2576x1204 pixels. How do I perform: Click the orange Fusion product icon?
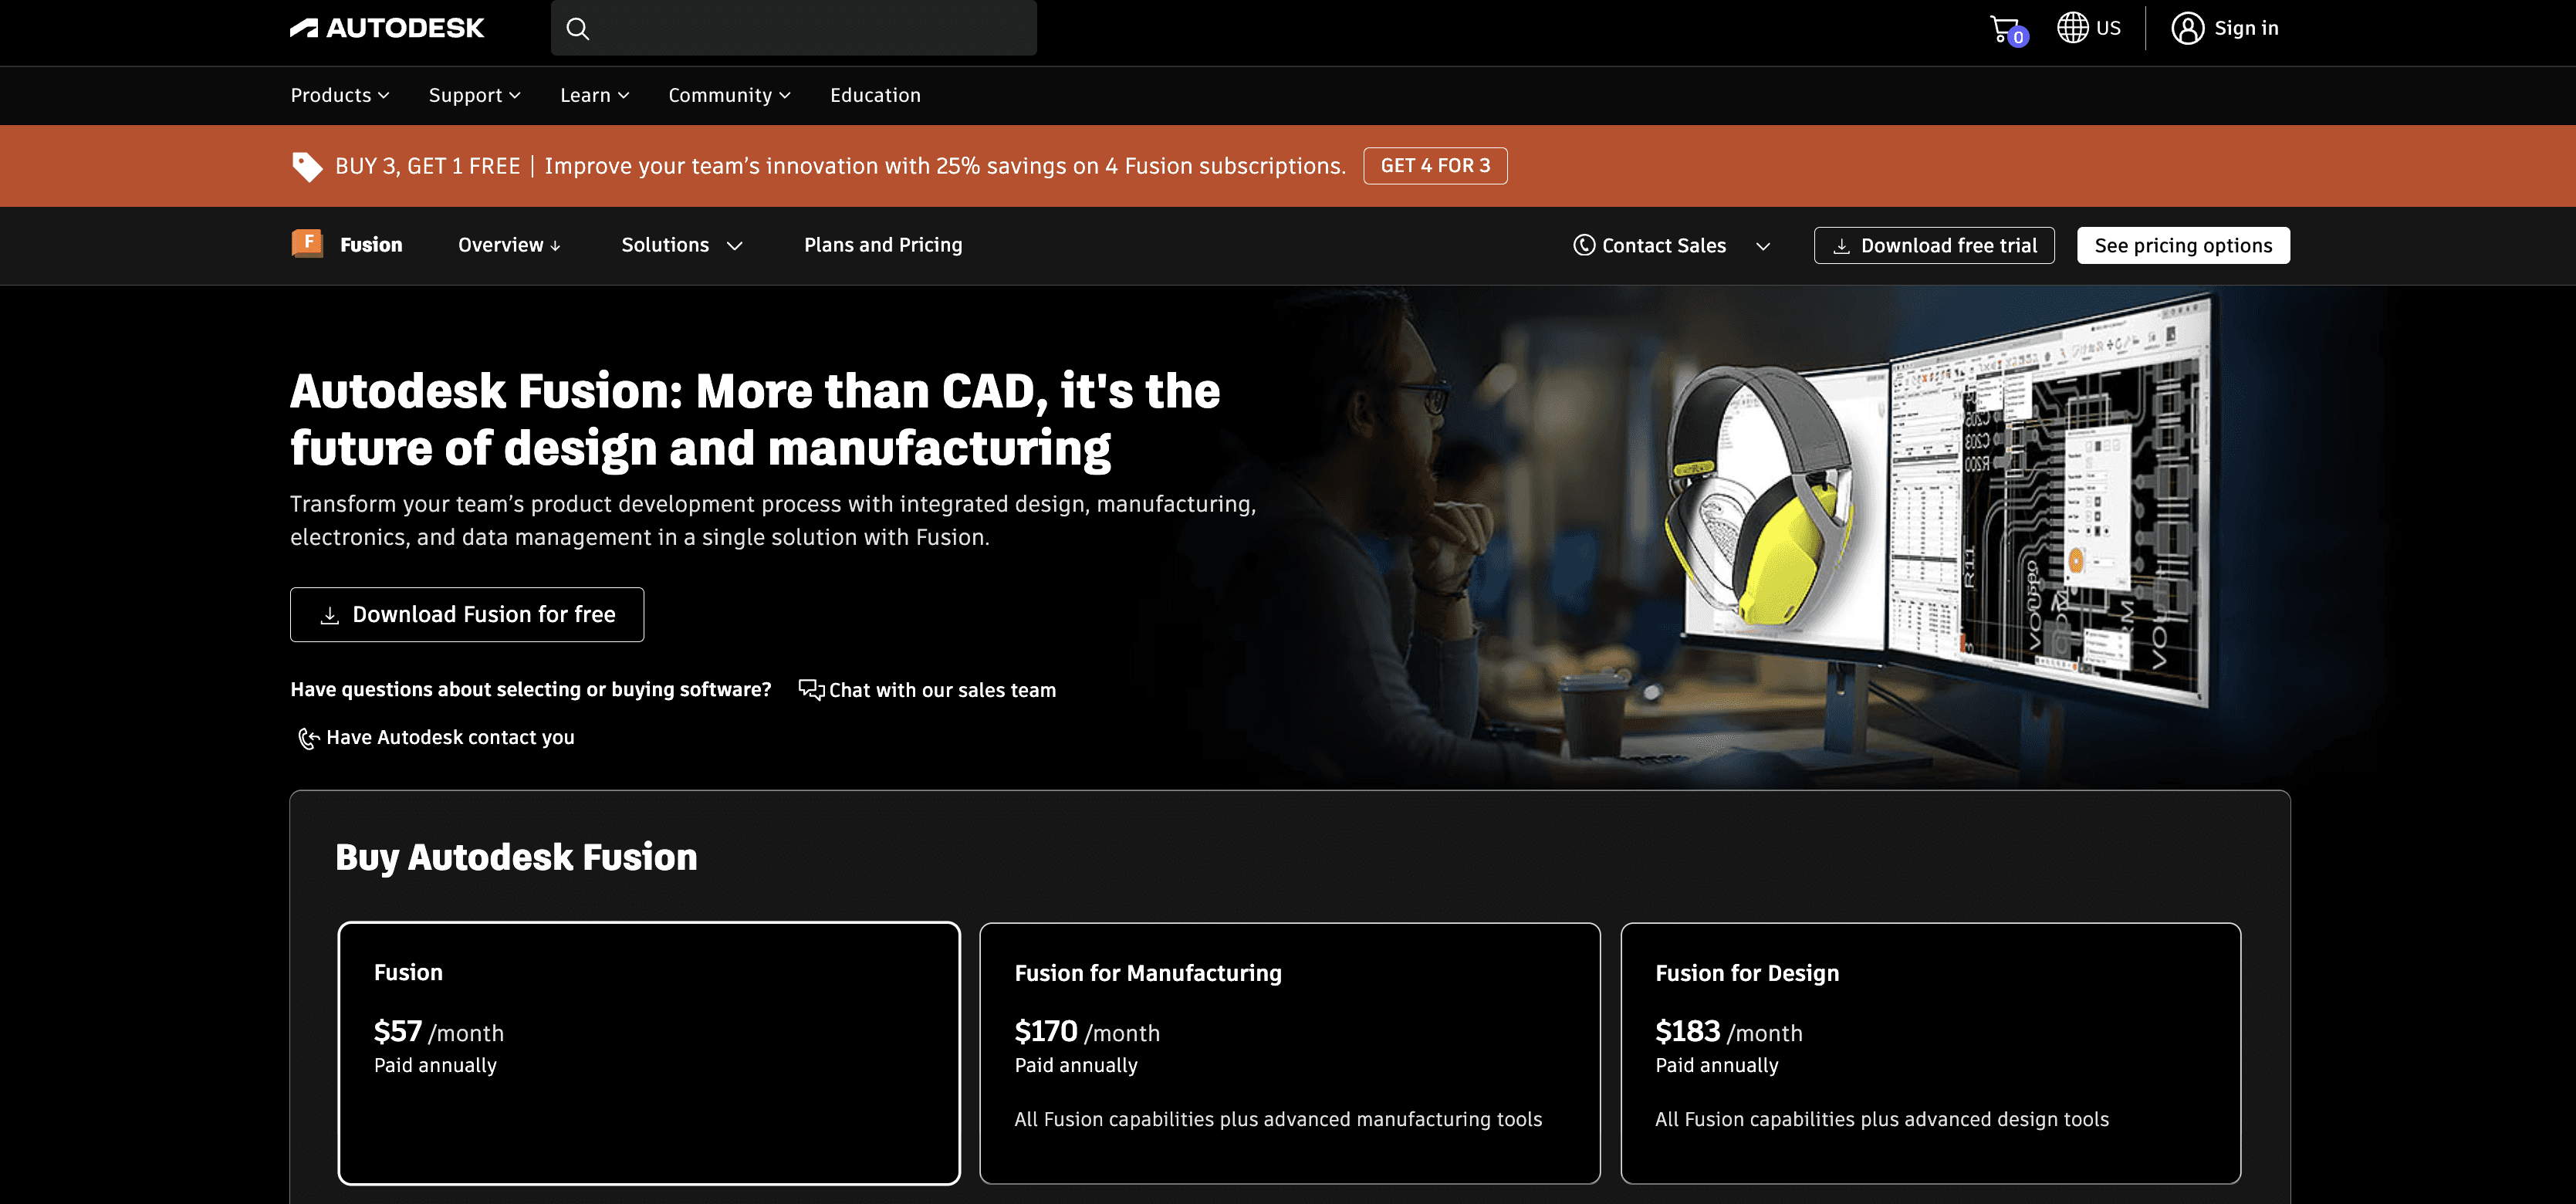[307, 243]
